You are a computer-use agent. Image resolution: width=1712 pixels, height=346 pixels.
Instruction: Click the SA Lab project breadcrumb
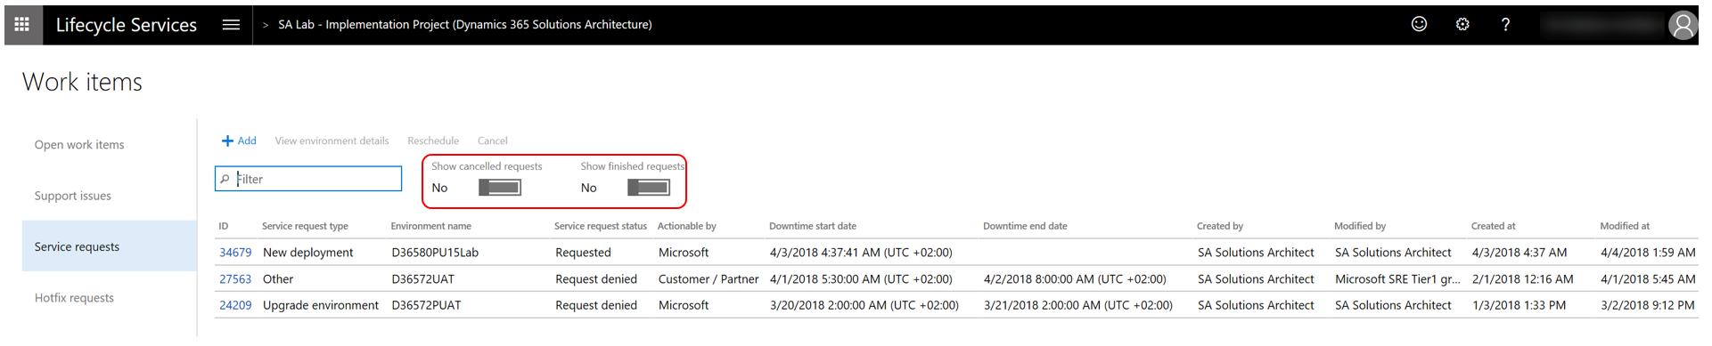464,25
